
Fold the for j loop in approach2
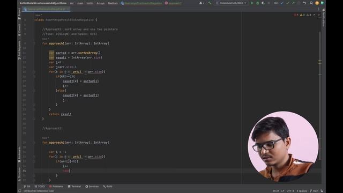point(34,157)
